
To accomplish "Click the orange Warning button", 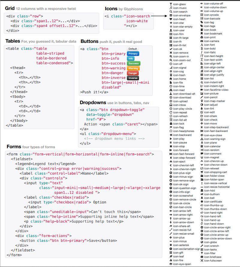I will (133, 68).
